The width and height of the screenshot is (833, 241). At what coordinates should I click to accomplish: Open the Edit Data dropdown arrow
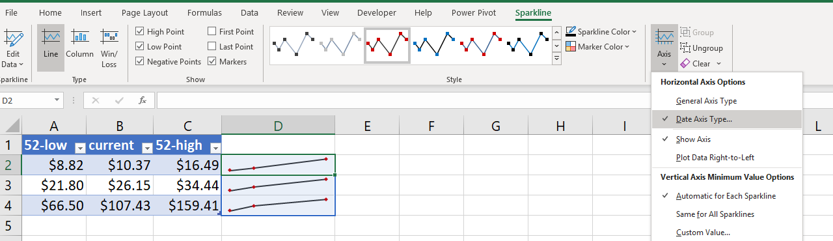(21, 64)
